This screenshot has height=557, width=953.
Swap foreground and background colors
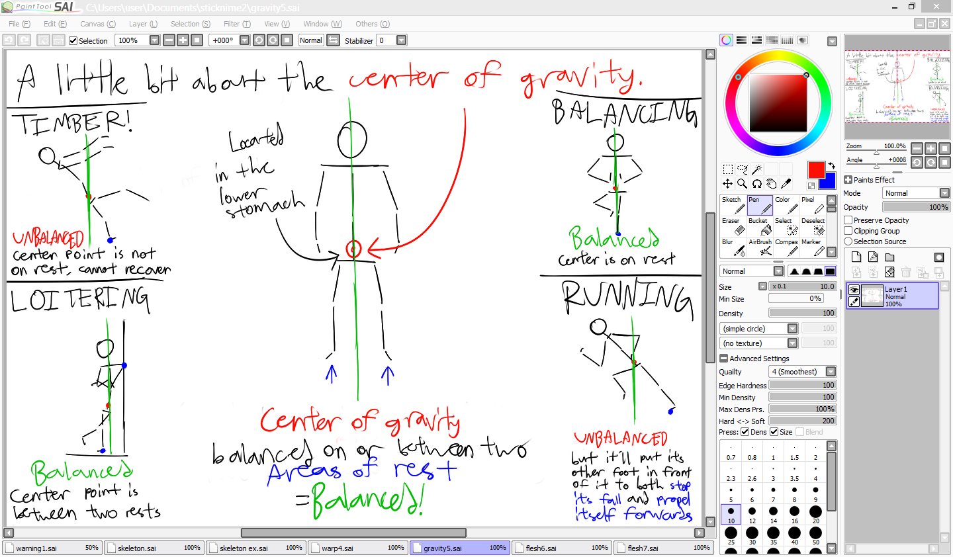(831, 165)
